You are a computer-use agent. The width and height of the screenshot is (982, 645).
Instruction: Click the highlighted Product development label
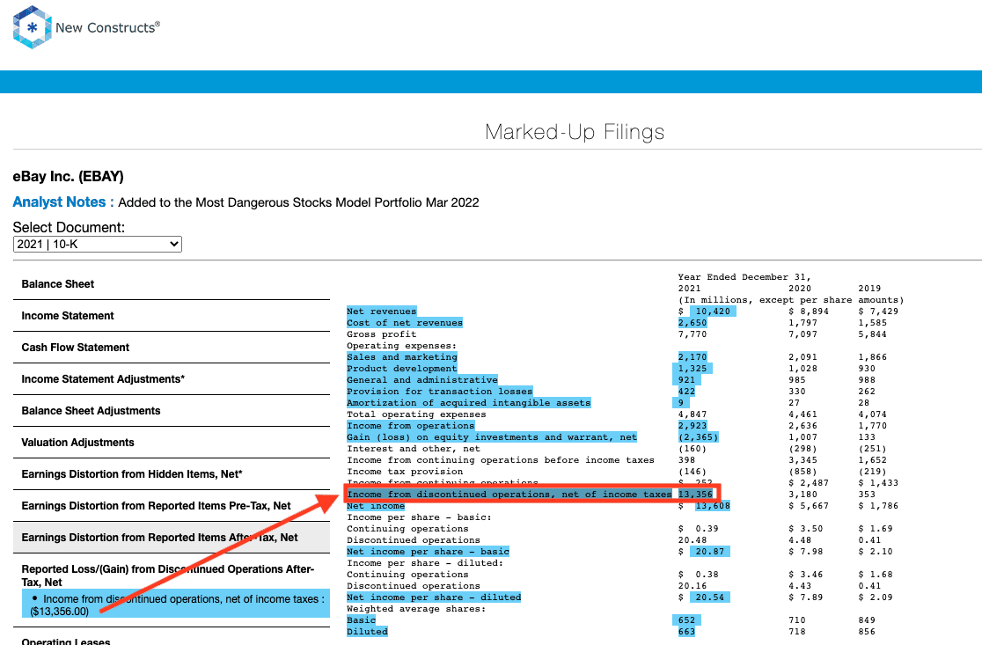[x=402, y=368]
